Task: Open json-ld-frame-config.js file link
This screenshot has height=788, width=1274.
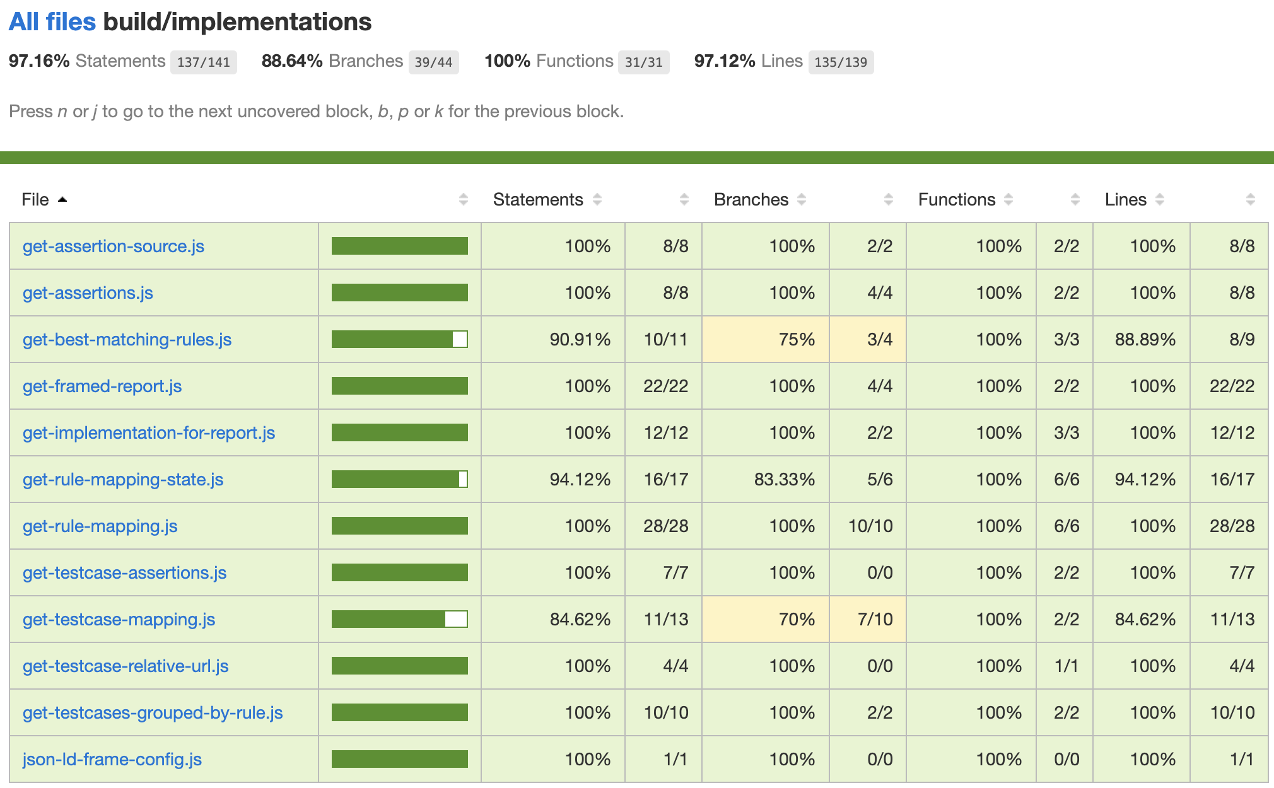Action: point(112,760)
